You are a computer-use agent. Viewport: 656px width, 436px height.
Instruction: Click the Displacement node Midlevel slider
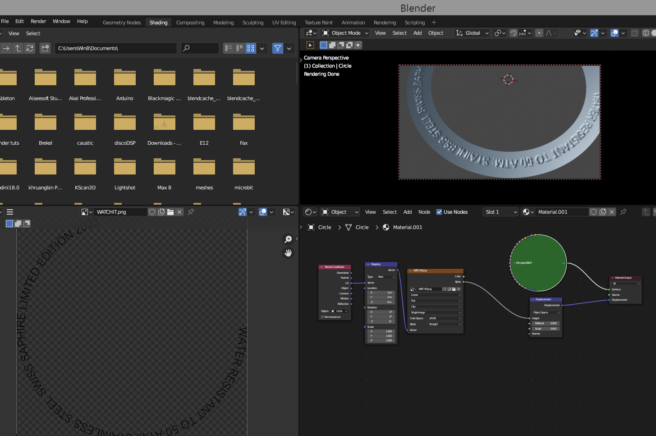click(x=546, y=323)
